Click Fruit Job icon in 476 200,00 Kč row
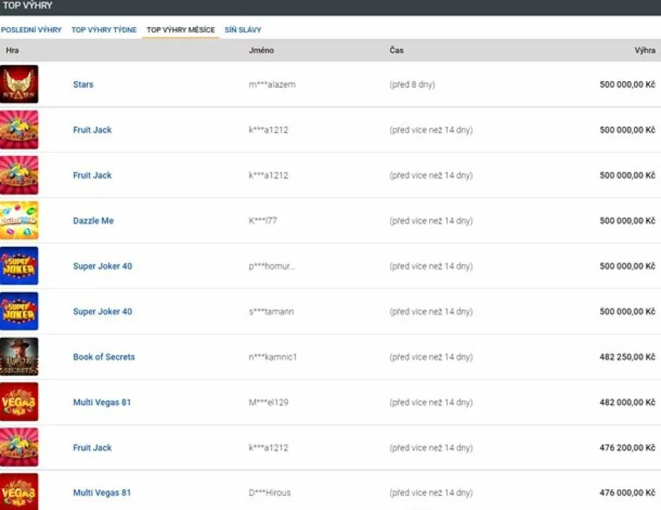661x510 pixels. [x=19, y=447]
